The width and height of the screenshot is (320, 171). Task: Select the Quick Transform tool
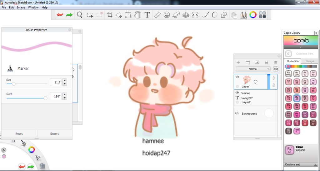119,15
